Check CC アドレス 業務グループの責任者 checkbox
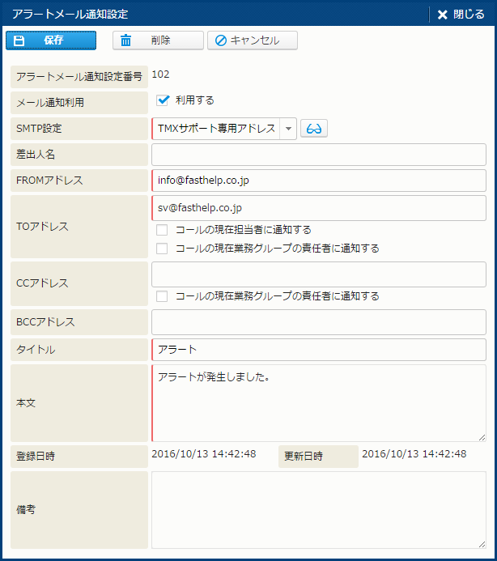 click(163, 296)
